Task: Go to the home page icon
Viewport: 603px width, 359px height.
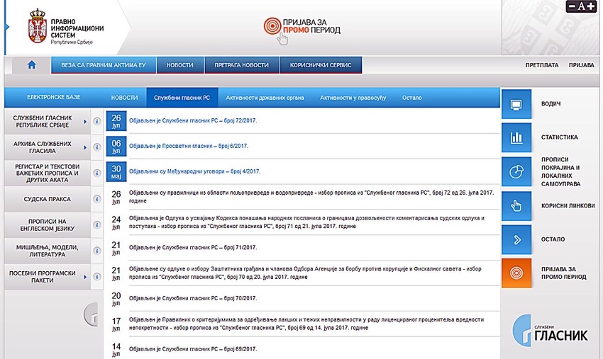Action: (31, 65)
